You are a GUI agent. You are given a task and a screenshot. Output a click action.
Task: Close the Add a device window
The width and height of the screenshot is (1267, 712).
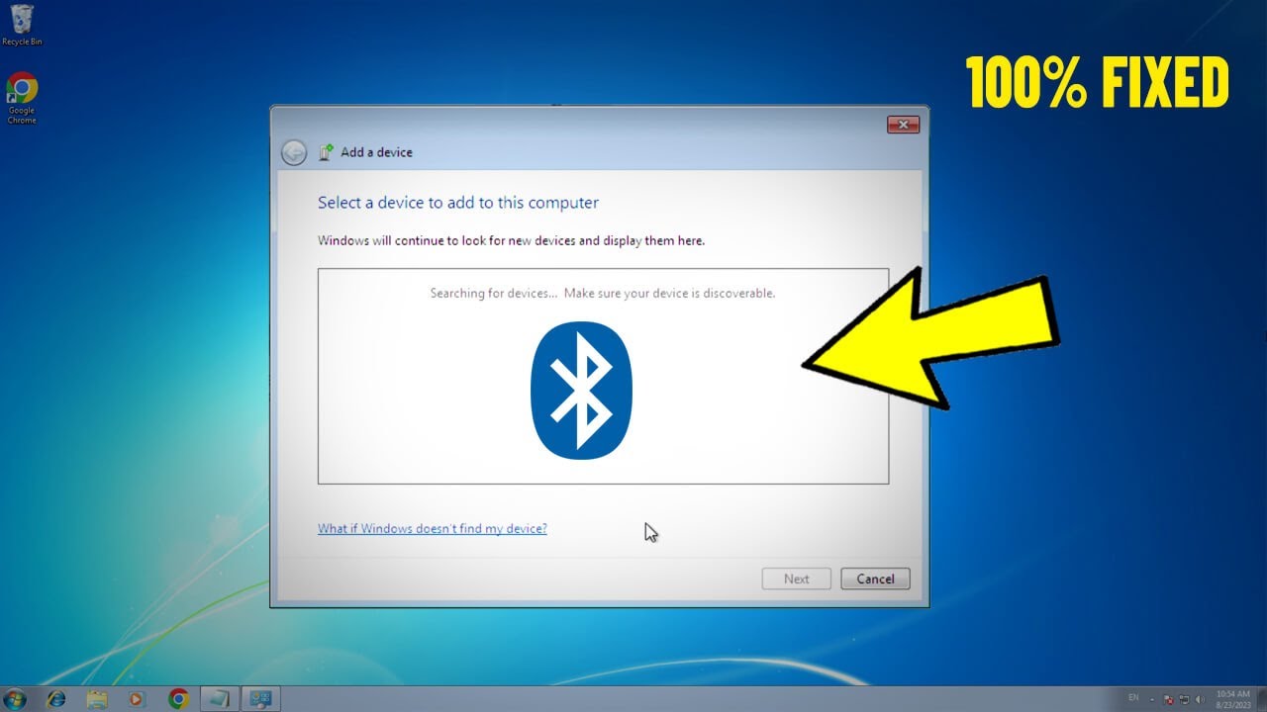pyautogui.click(x=903, y=125)
